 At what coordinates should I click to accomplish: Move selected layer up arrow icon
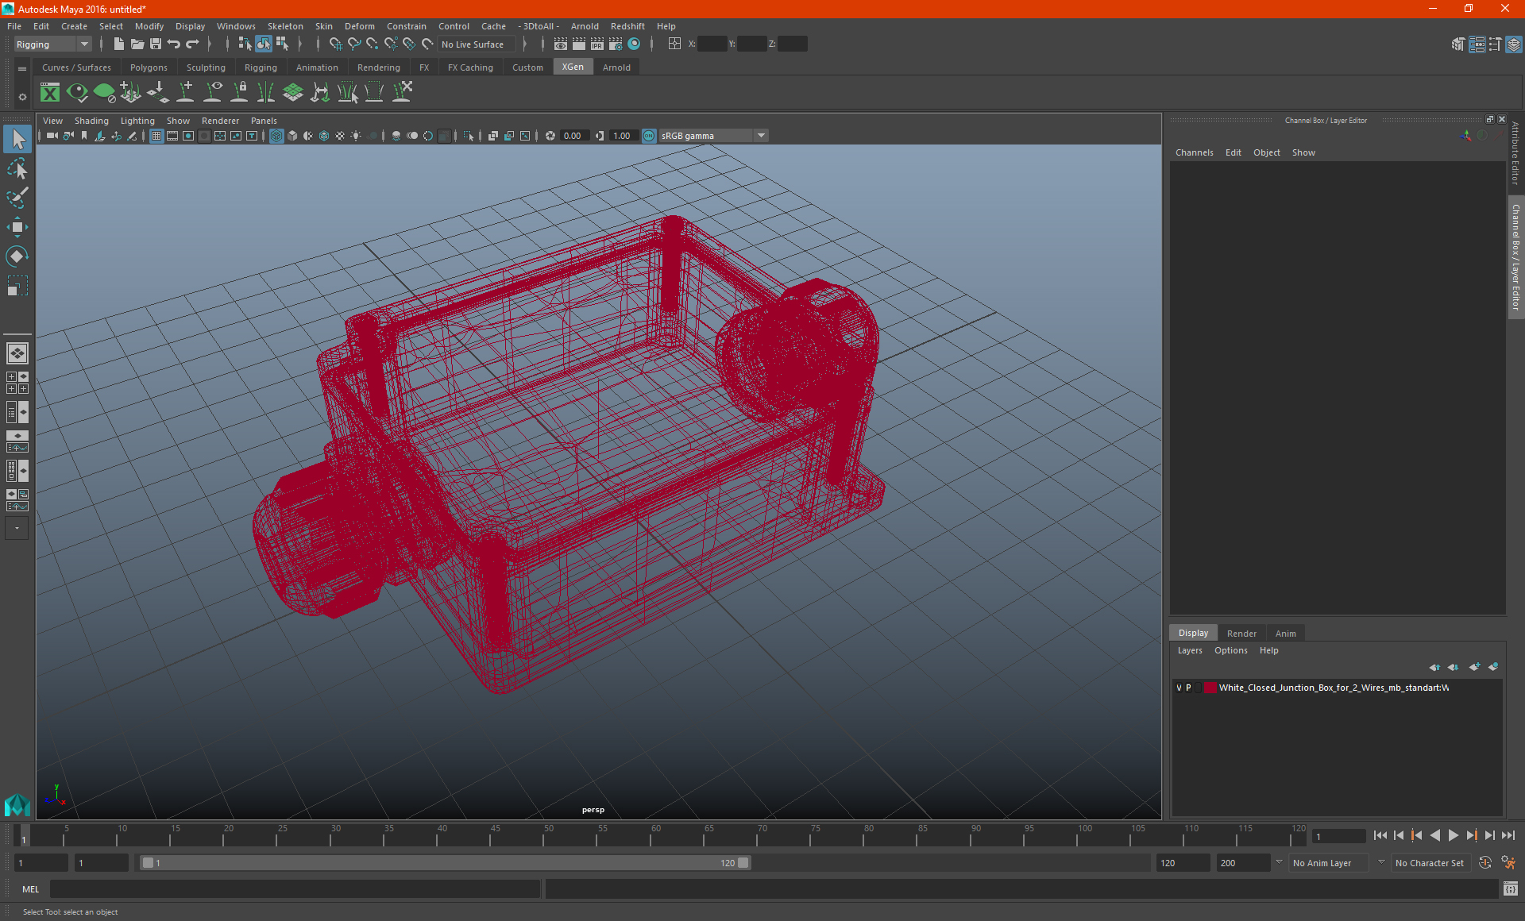[1434, 667]
